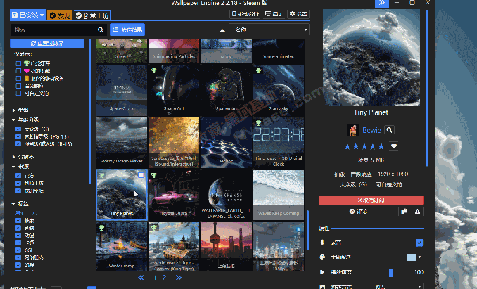Enable the 广受好评 filter checkbox
This screenshot has height=289, width=477.
click(x=18, y=63)
